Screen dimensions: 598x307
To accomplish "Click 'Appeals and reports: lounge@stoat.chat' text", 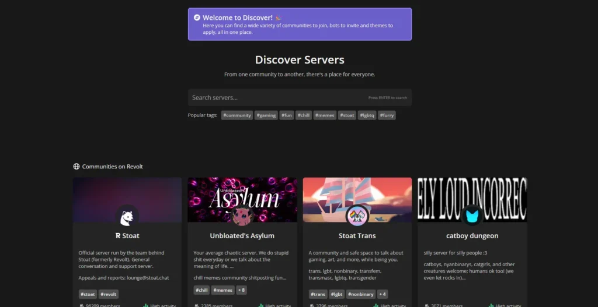I will 124,278.
